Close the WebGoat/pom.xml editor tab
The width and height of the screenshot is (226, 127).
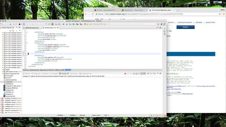[58, 28]
